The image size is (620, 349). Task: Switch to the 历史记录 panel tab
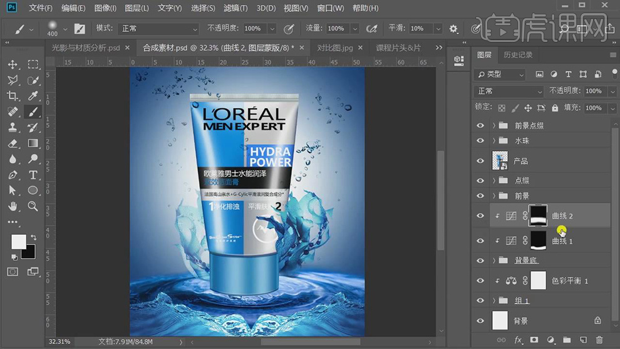coord(518,55)
